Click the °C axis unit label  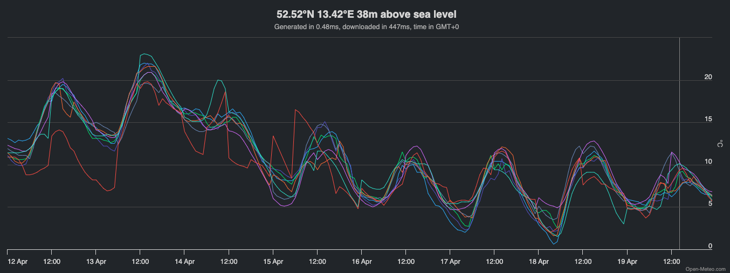(720, 144)
